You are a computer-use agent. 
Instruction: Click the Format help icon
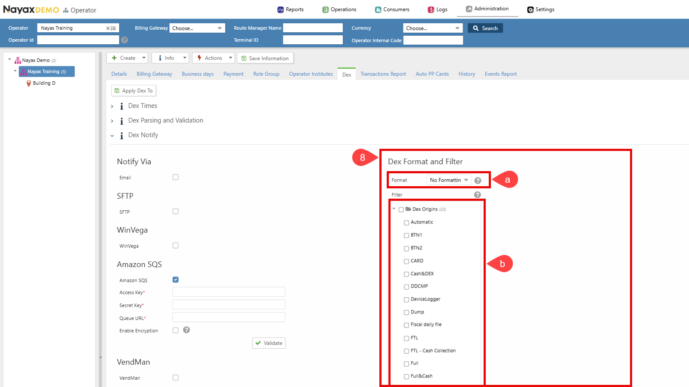478,181
